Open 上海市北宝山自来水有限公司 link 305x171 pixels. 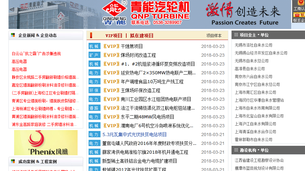pyautogui.click(x=259, y=116)
